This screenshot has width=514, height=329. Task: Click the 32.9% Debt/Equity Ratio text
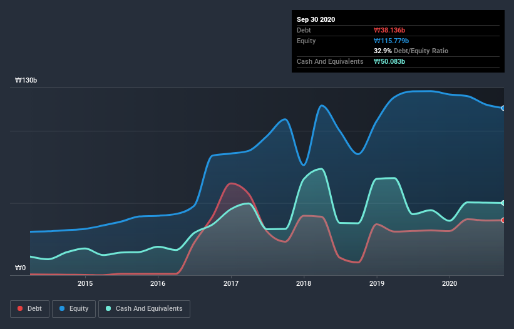tap(411, 51)
